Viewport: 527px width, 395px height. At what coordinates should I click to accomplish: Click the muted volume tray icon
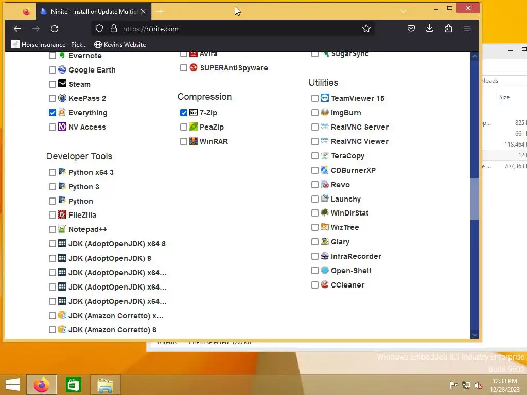[478, 385]
